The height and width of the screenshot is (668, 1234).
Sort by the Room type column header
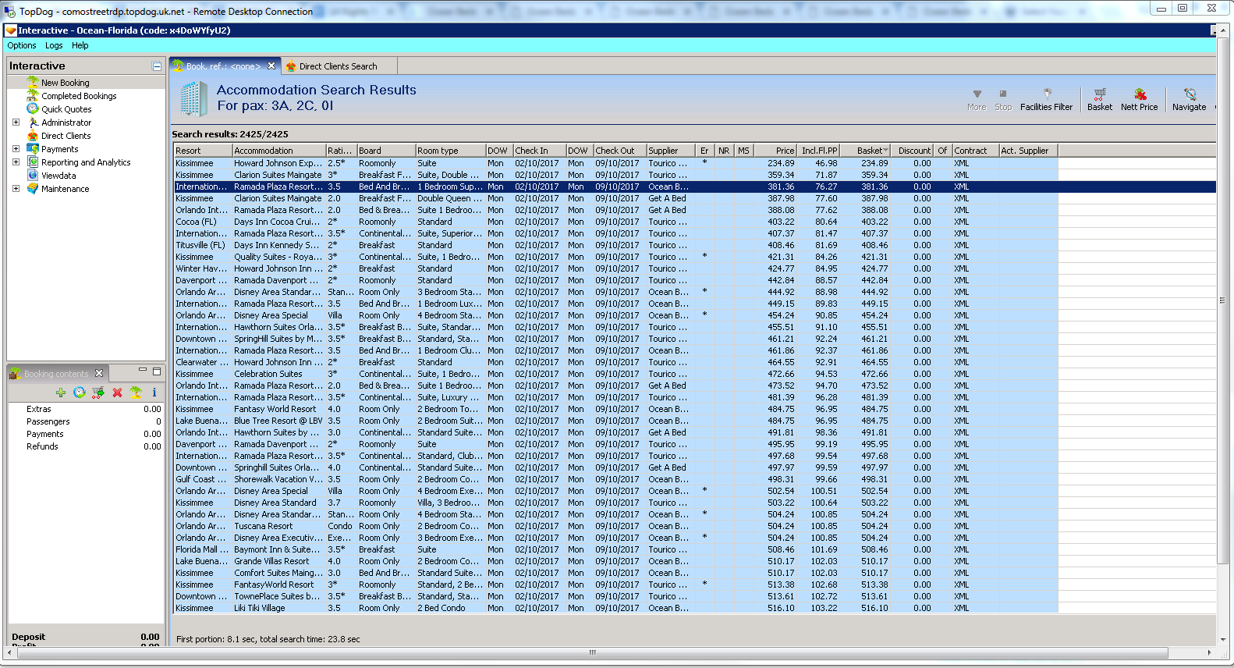451,151
